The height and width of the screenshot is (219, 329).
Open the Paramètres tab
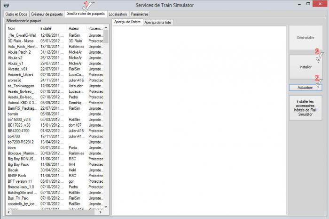[x=140, y=14]
